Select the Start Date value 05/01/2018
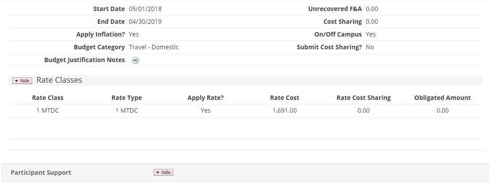Screen dimensions: 492x184 145,9
